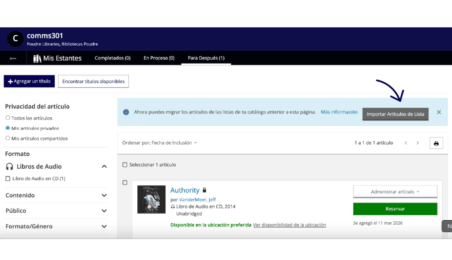Open the Administrar artículo dropdown
The height and width of the screenshot is (260, 452).
[395, 192]
